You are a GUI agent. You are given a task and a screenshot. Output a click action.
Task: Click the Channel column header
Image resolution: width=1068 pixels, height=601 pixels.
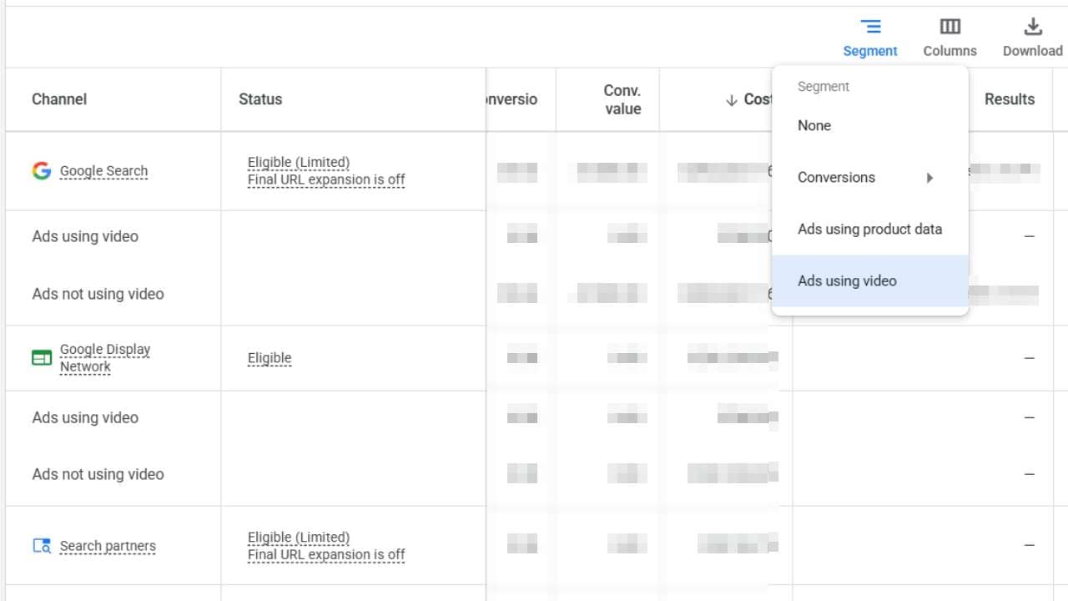tap(59, 99)
